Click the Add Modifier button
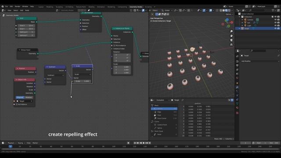Screen dimensions: 281x158 coord(260,61)
